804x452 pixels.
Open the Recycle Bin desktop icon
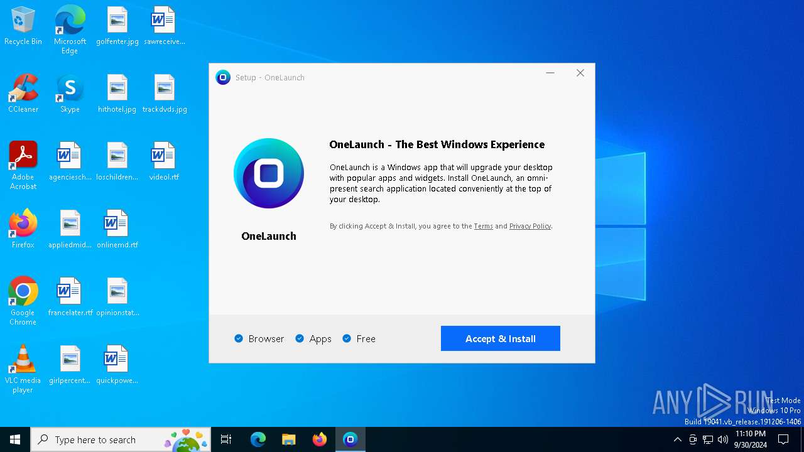pos(23,26)
